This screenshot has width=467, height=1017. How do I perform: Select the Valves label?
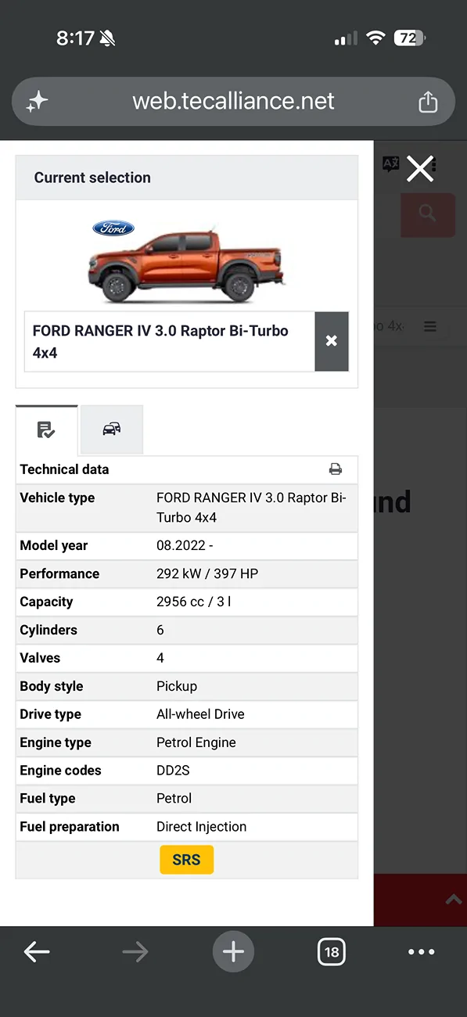(40, 658)
